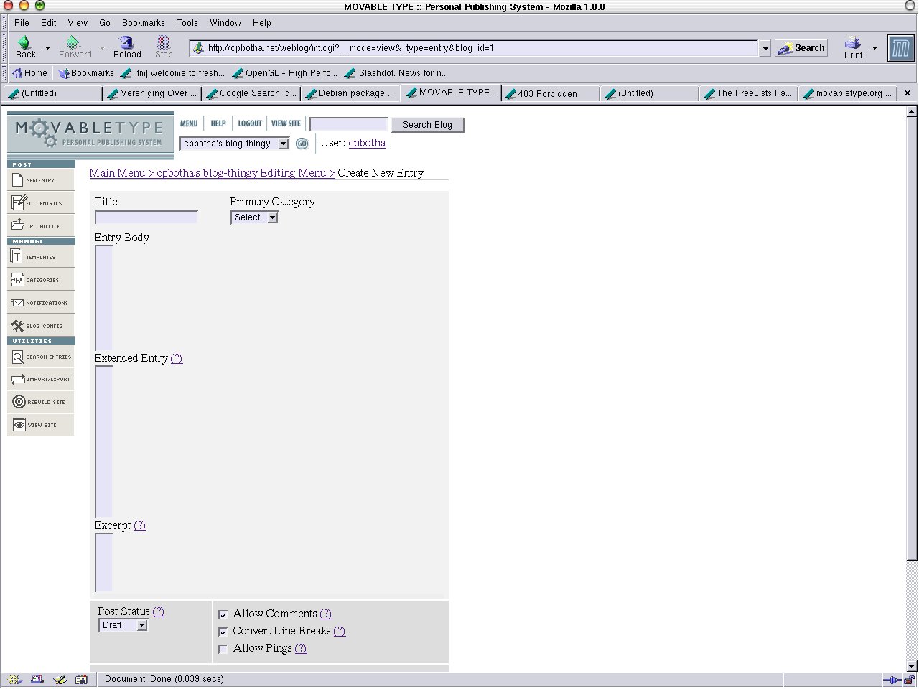The image size is (919, 689).
Task: Click the Slashdot bookmark in personal toolbar
Action: click(x=396, y=73)
